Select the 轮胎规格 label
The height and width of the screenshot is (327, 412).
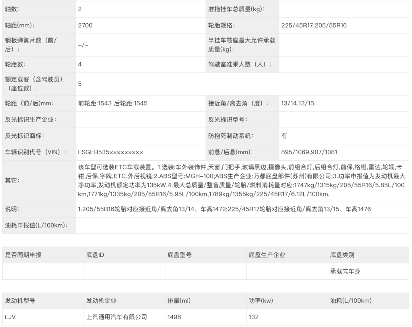point(222,26)
